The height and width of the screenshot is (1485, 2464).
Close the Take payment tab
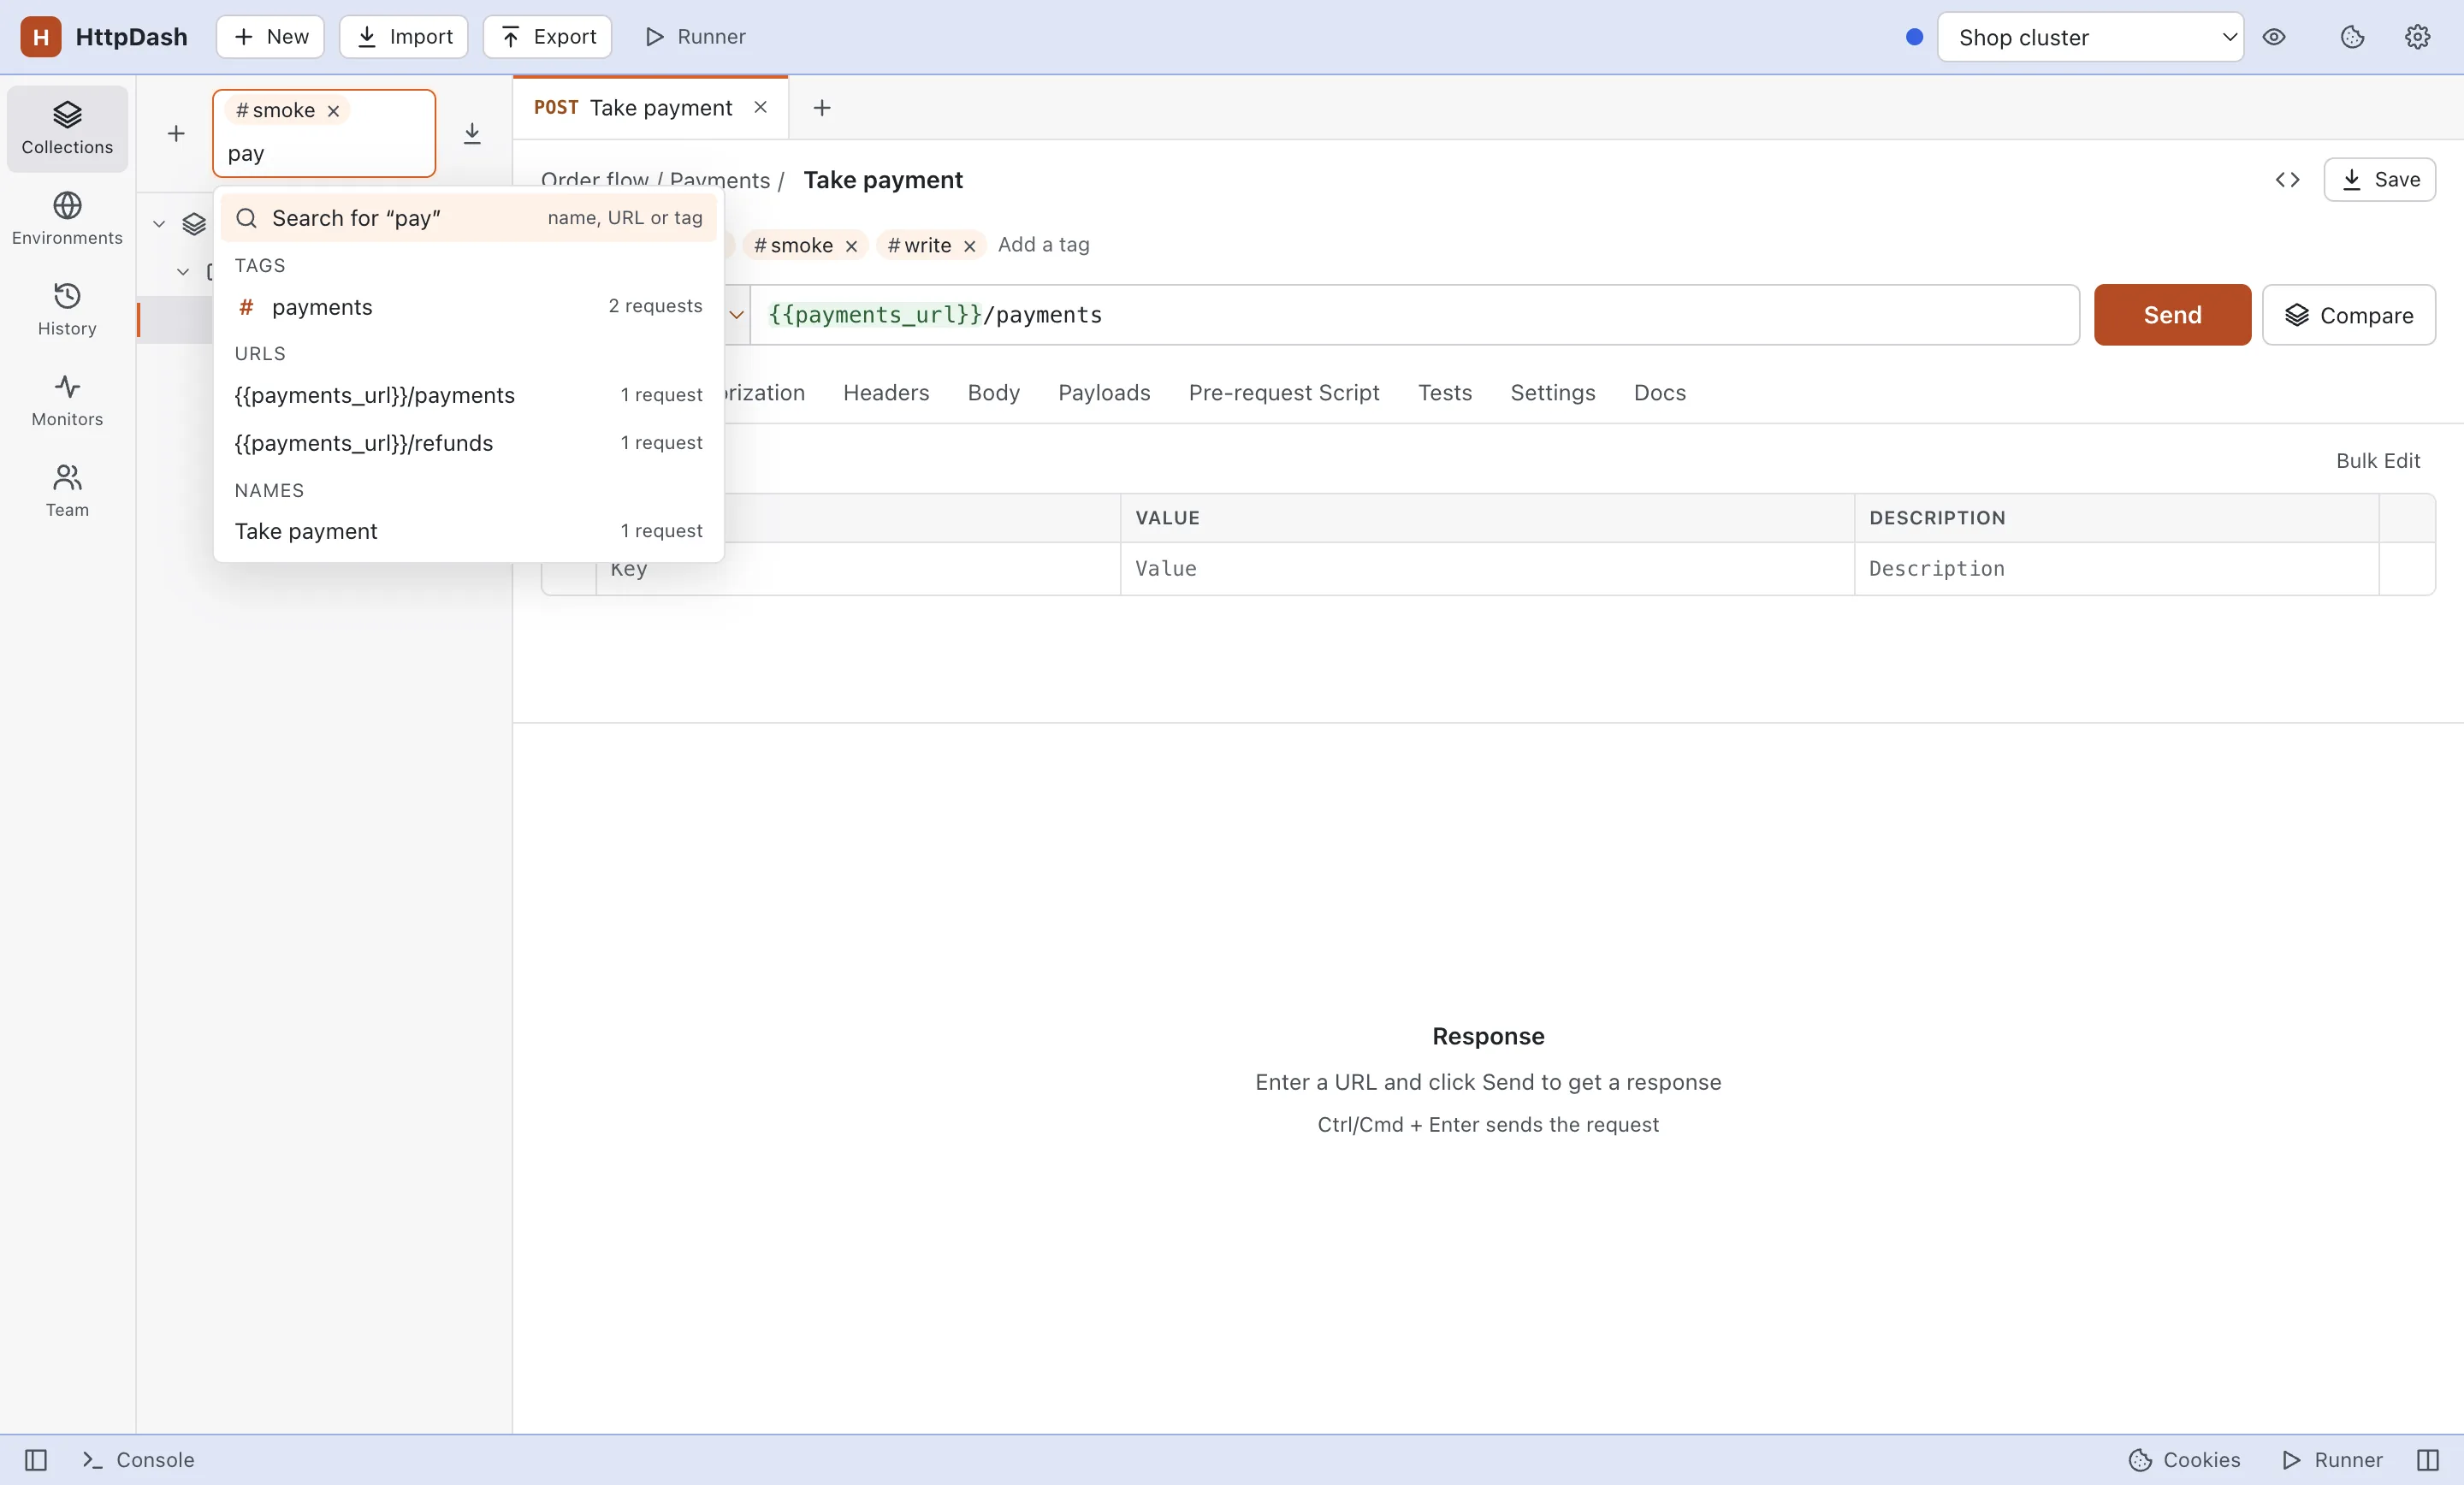point(760,107)
